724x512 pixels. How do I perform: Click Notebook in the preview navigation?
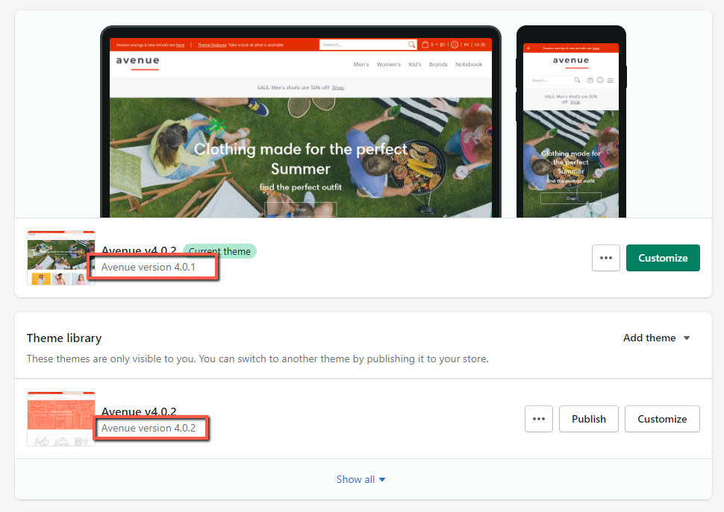tap(469, 65)
